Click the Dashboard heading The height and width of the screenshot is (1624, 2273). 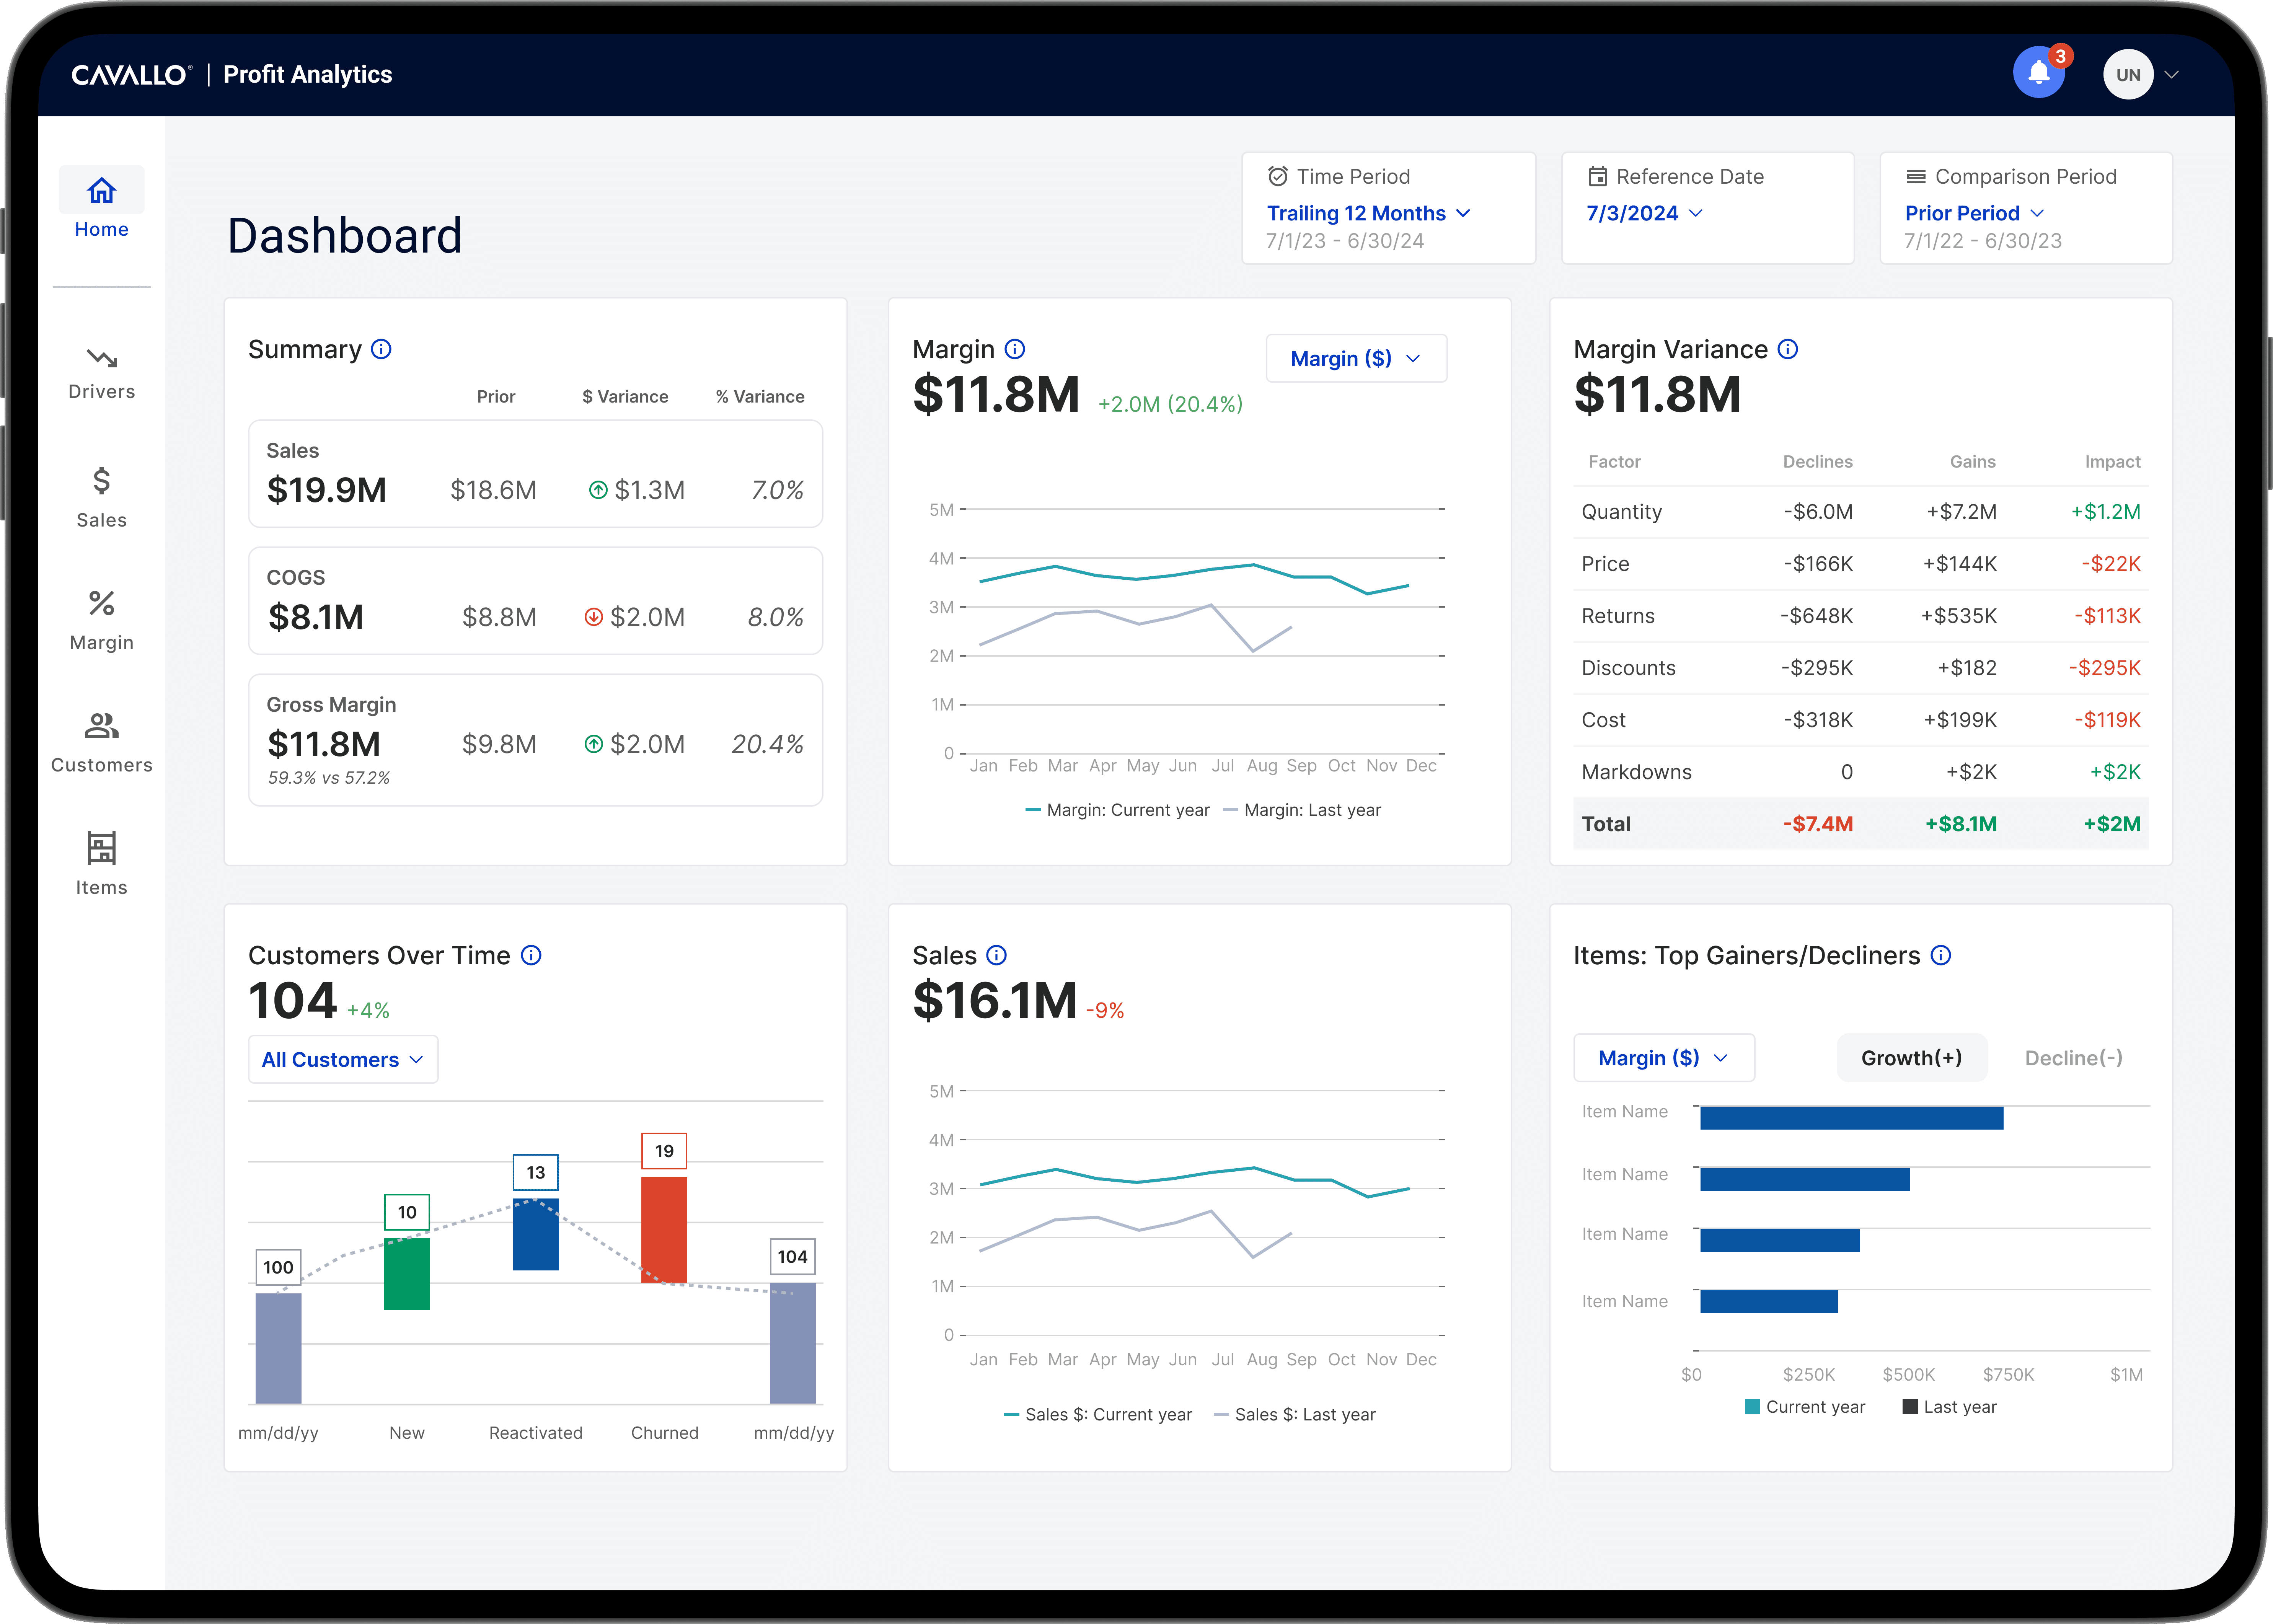[x=345, y=236]
